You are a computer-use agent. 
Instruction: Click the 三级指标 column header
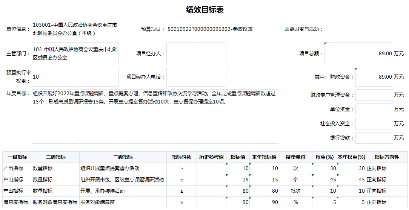point(123,157)
